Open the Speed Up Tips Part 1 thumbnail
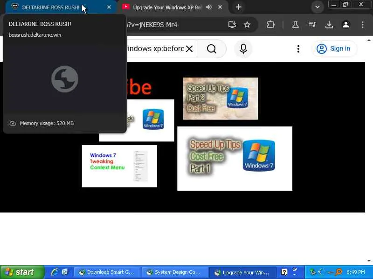The width and height of the screenshot is (373, 279). pos(235,159)
